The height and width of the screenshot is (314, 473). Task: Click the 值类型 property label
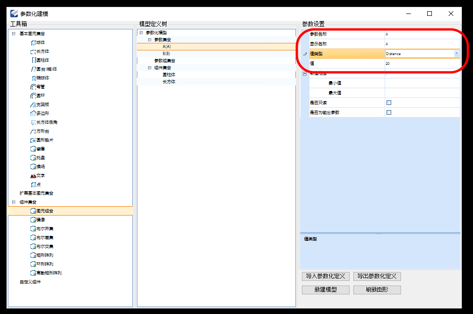pos(316,54)
